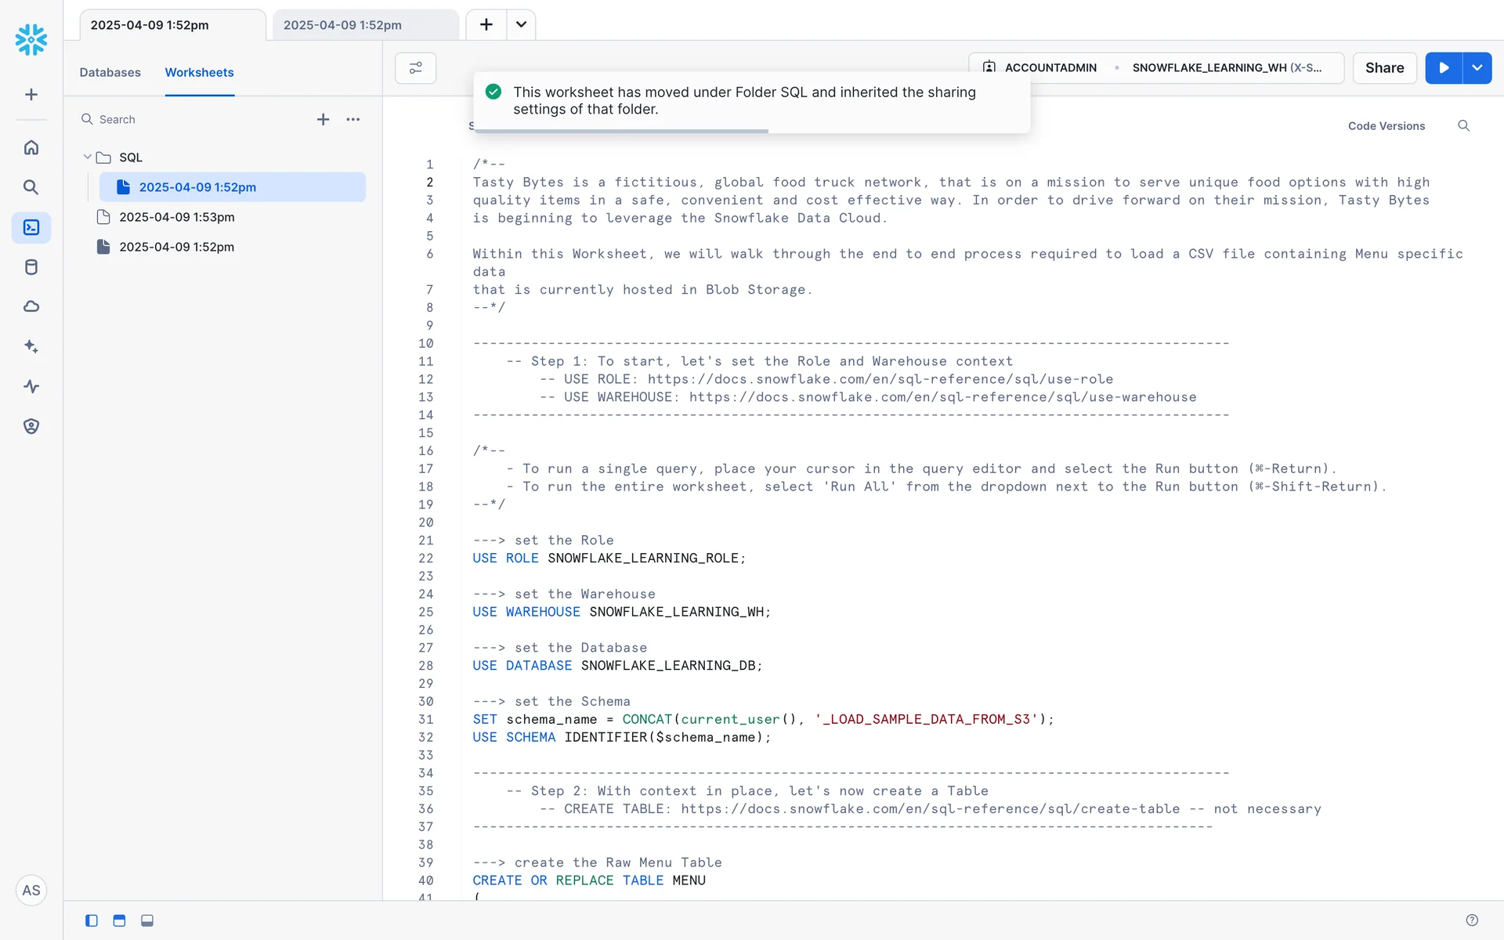1504x940 pixels.
Task: Open the tab list dropdown chevron
Action: click(x=521, y=25)
